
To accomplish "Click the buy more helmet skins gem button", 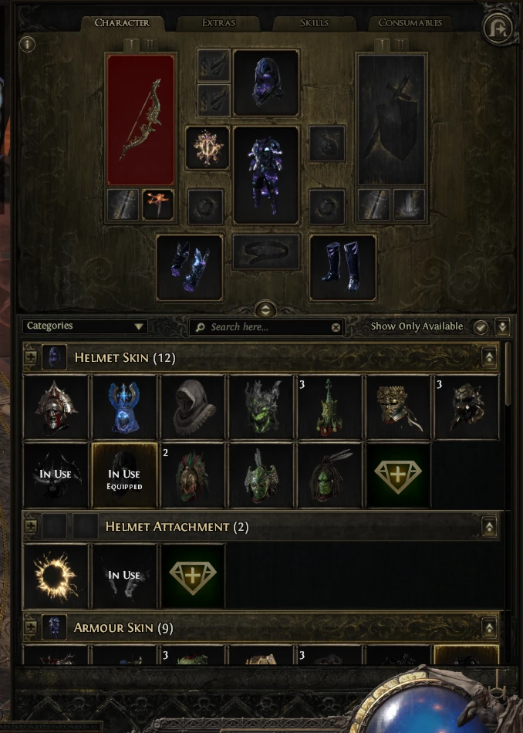I will coord(398,475).
